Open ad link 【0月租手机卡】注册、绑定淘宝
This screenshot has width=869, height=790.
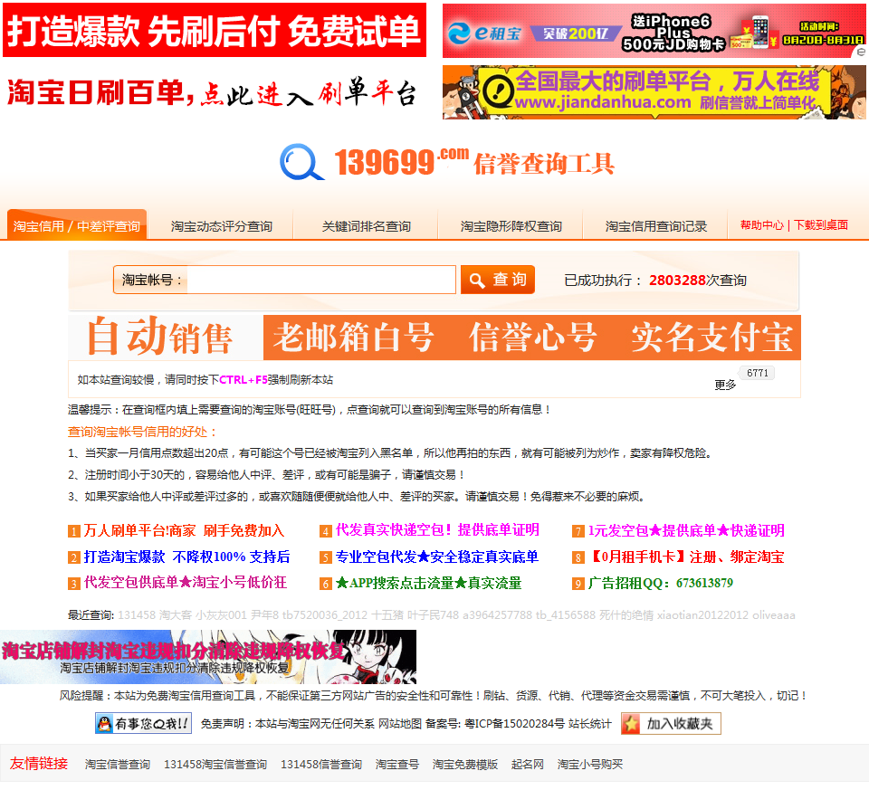coord(686,557)
